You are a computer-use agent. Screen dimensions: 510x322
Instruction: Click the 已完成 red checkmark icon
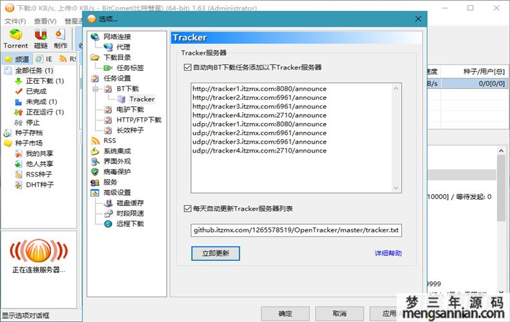tap(19, 91)
